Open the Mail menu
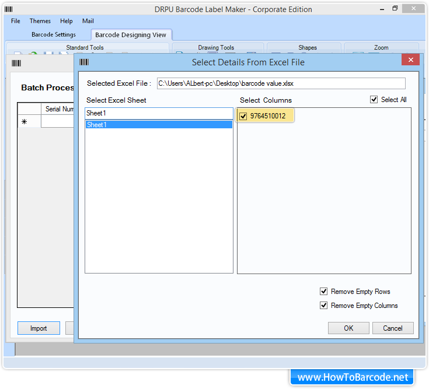Screen dimensions: 429x389 [88, 21]
